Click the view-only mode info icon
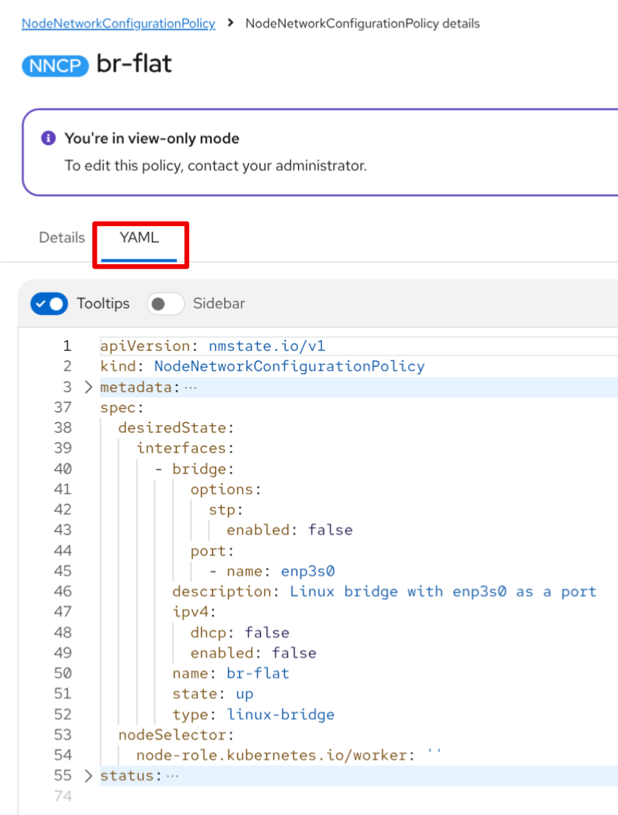 tap(48, 138)
